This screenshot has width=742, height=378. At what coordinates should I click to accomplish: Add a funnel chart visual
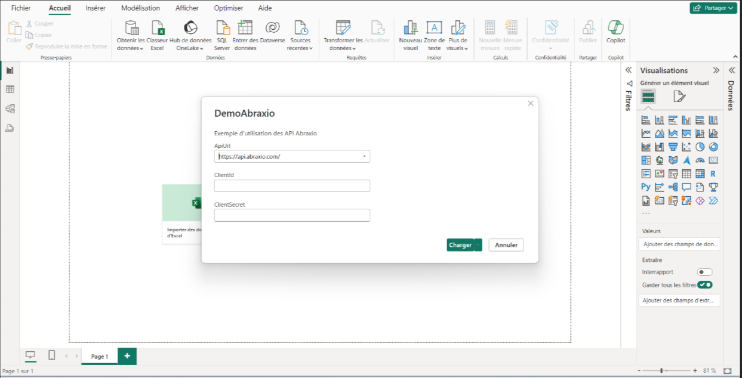(x=673, y=147)
